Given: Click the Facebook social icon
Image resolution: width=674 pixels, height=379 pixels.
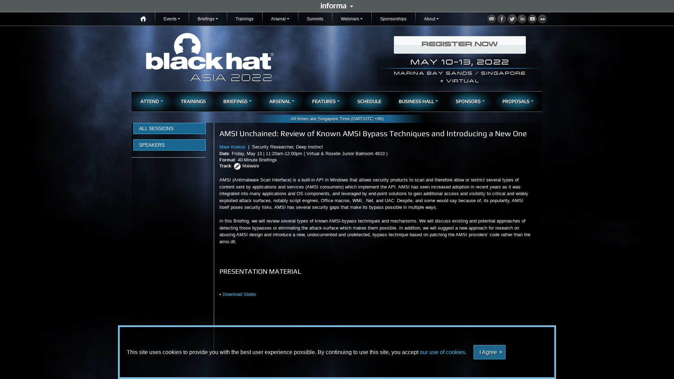Looking at the screenshot, I should tap(502, 19).
